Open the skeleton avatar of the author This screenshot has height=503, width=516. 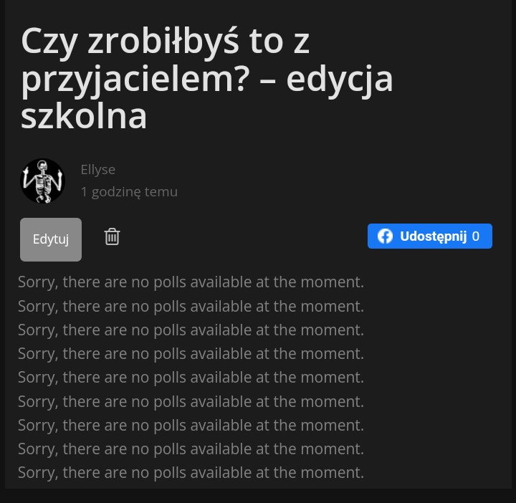click(43, 181)
